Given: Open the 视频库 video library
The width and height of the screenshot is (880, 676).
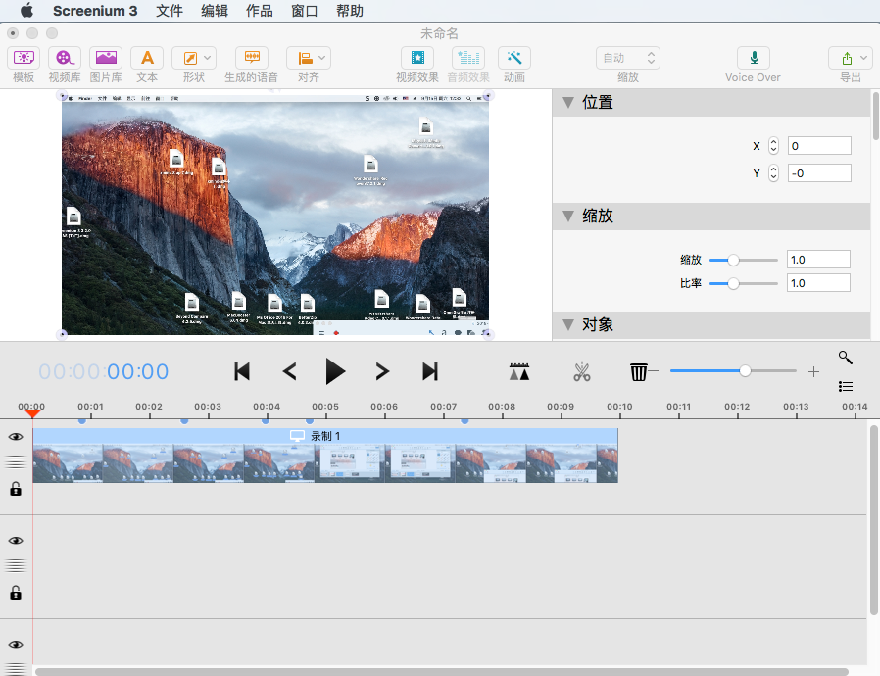Looking at the screenshot, I should tap(65, 59).
